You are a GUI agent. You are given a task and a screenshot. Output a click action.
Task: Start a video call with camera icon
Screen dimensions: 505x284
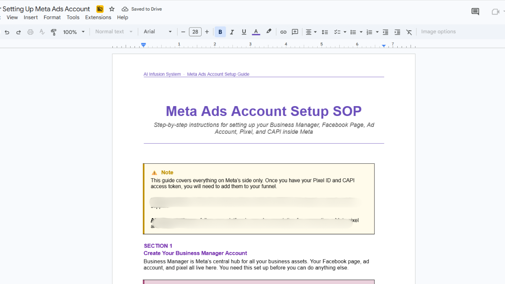point(496,12)
